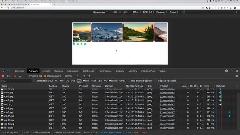Select the ca-12.jpg request row
The width and height of the screenshot is (240, 135).
coord(108,124)
